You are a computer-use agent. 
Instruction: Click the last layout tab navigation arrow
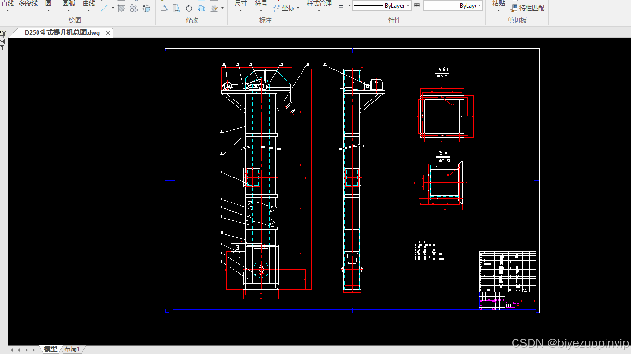[34, 350]
